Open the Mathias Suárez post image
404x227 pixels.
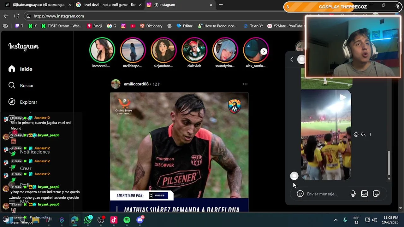(x=179, y=152)
